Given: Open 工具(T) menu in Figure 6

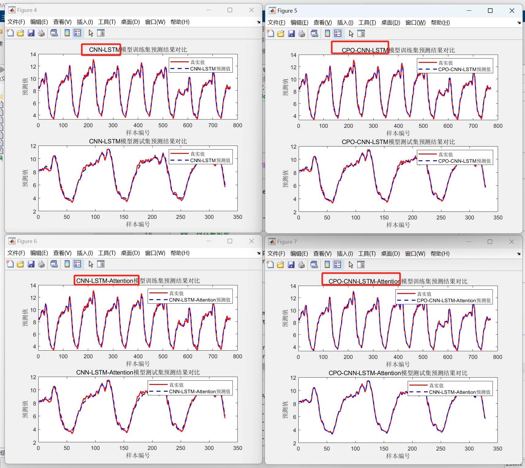Looking at the screenshot, I should pyautogui.click(x=107, y=253).
